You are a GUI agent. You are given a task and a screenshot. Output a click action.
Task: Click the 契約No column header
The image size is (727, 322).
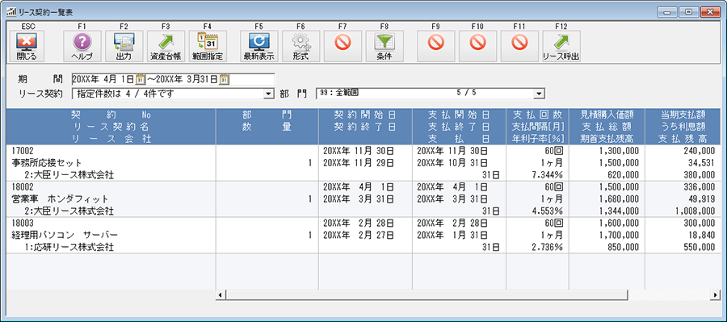coord(111,126)
